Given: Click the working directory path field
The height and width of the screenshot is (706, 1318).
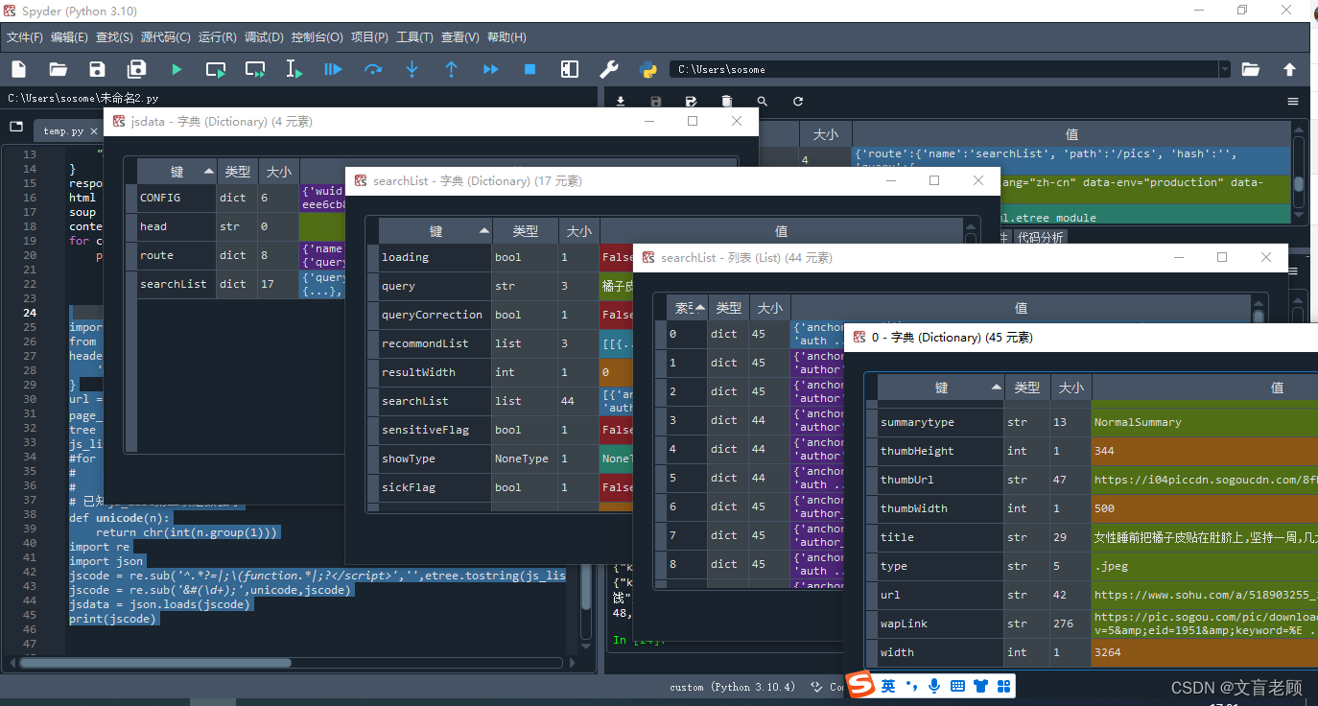Looking at the screenshot, I should coord(944,69).
